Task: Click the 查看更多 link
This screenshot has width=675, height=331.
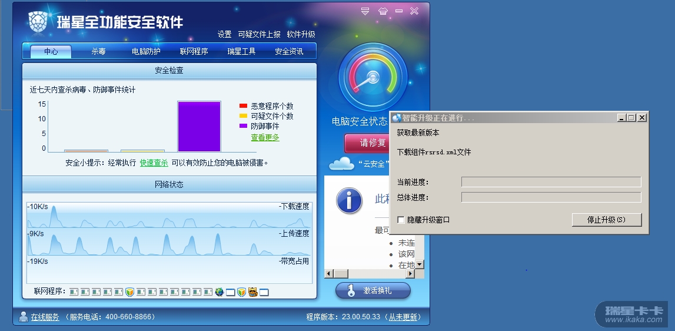Action: pyautogui.click(x=265, y=137)
